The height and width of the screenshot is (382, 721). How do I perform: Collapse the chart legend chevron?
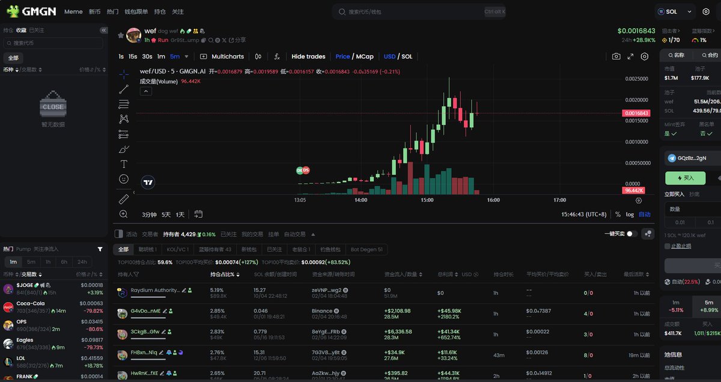[145, 91]
